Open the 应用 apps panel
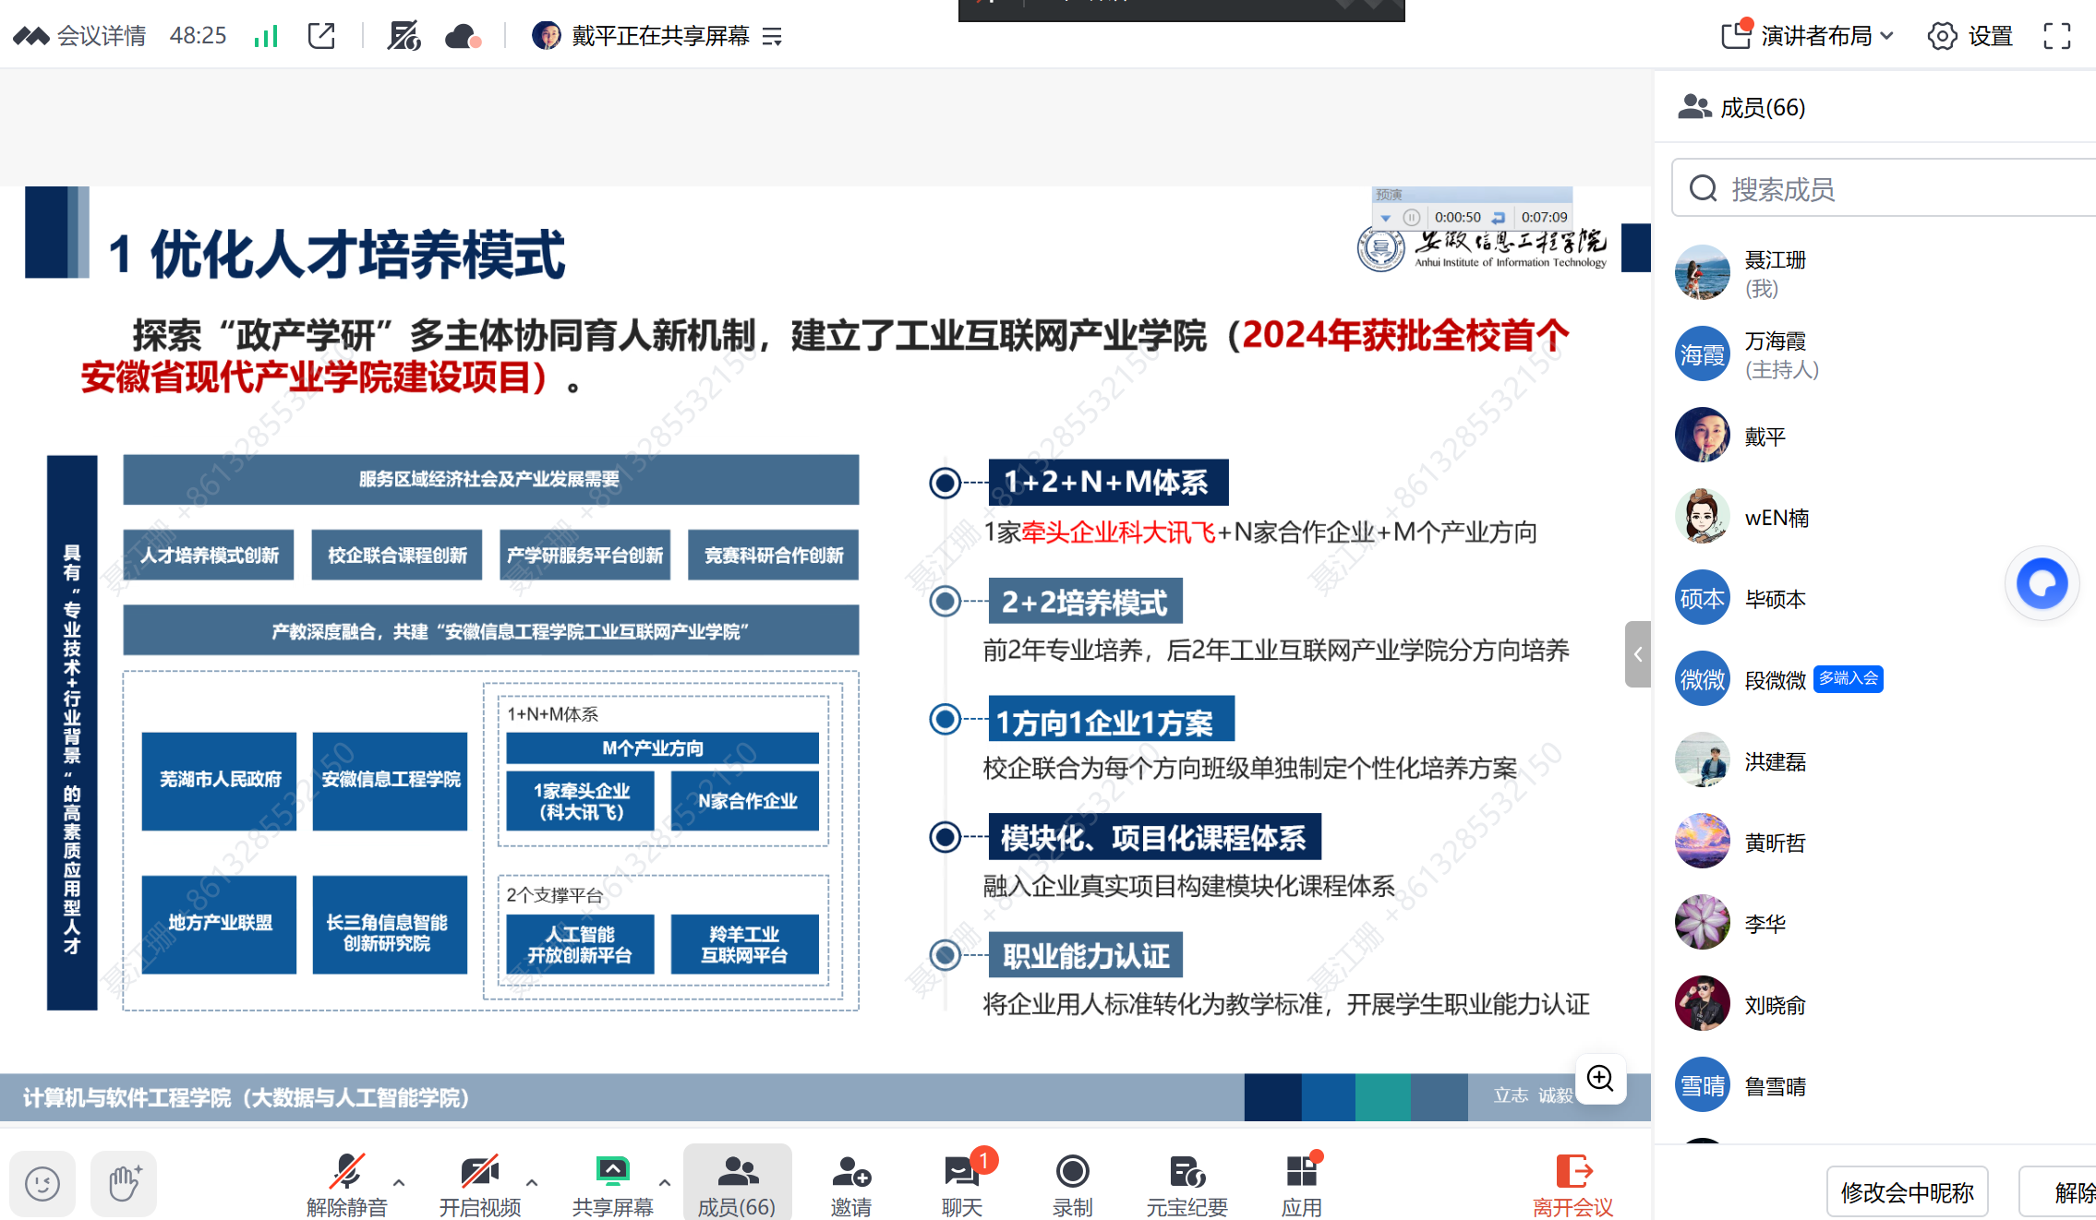This screenshot has width=2096, height=1220. 1301,1184
